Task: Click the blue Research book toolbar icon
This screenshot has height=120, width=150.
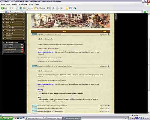Action: [70, 8]
